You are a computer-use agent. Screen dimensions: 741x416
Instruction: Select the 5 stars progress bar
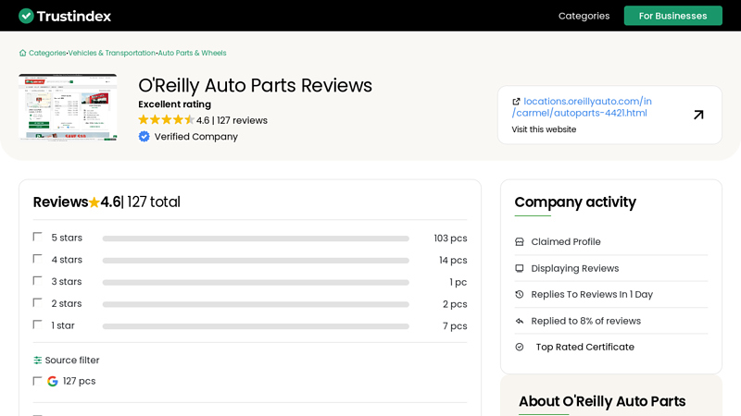[256, 239]
